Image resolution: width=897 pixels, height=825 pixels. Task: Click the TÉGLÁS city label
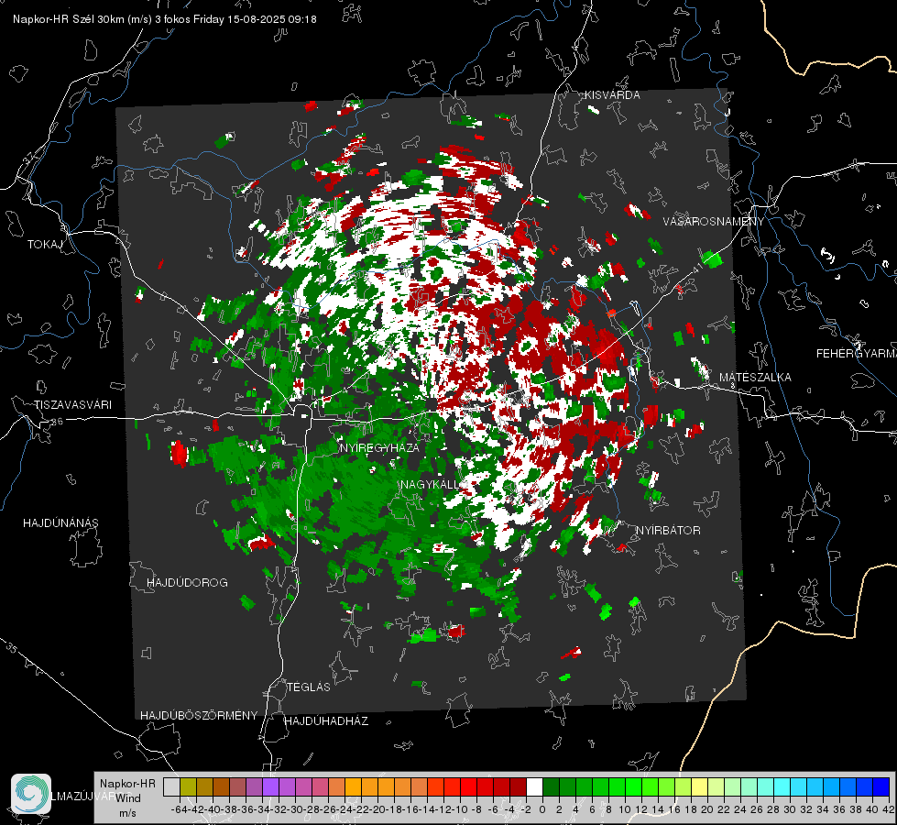pyautogui.click(x=309, y=687)
